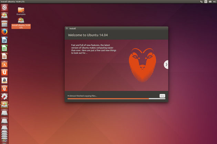This screenshot has width=217, height=144.
Task: Open Ubuntu One Music headphones icon
Action: 4,88
